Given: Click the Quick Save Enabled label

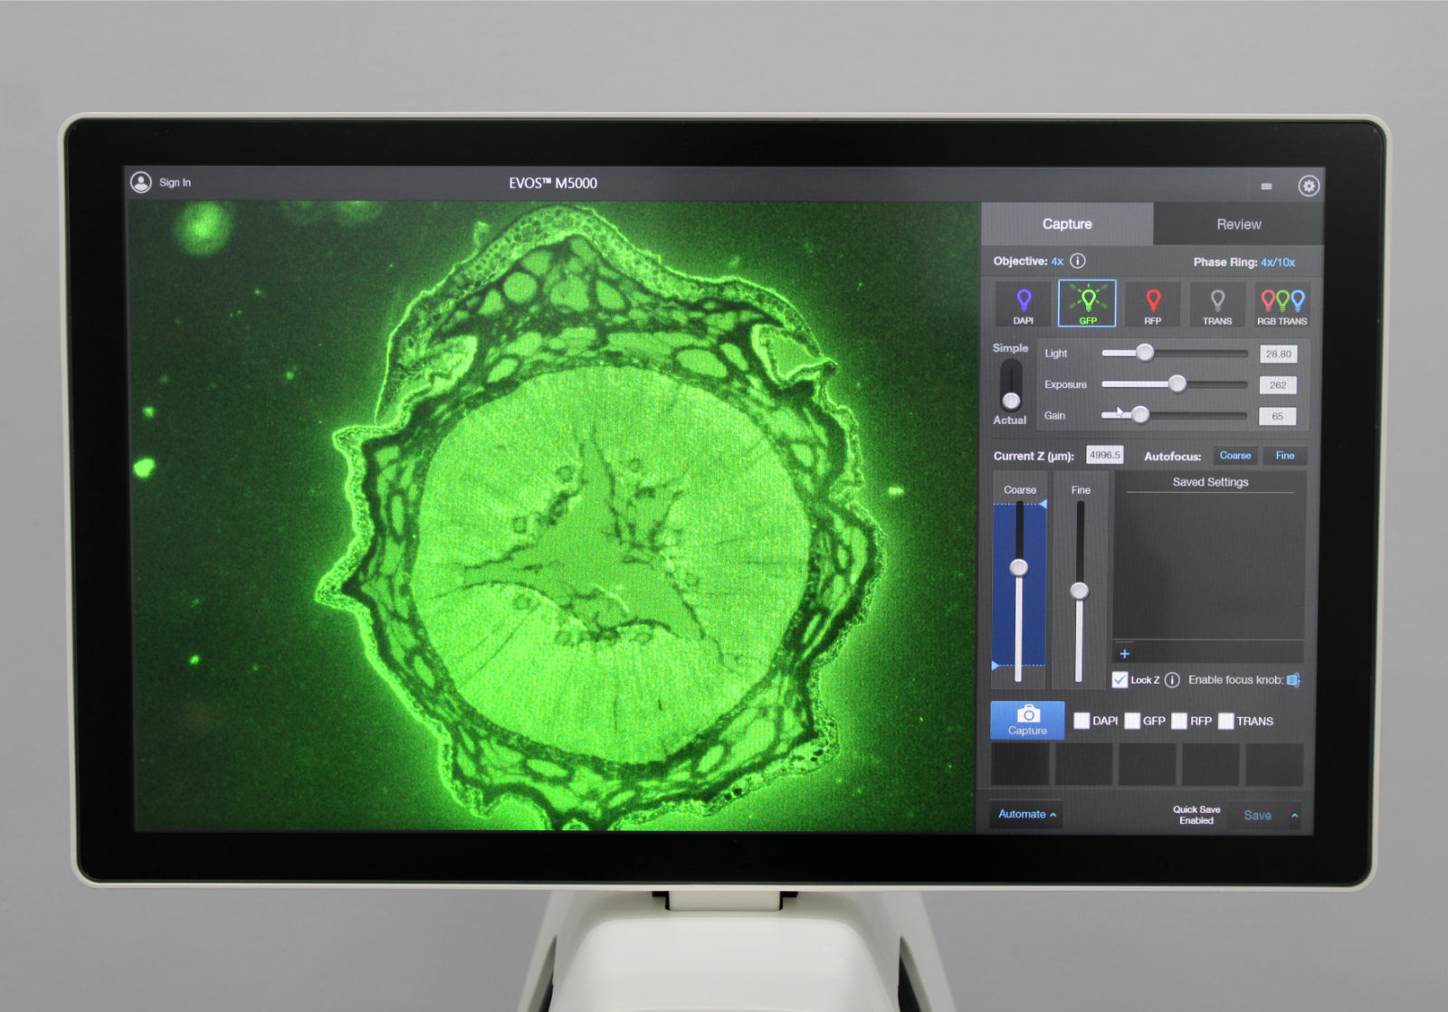Looking at the screenshot, I should [1196, 815].
